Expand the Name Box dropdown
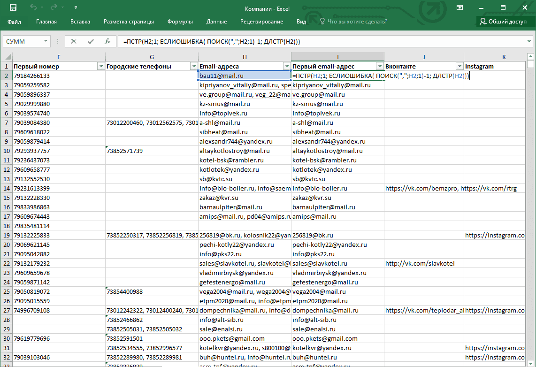 (46, 41)
